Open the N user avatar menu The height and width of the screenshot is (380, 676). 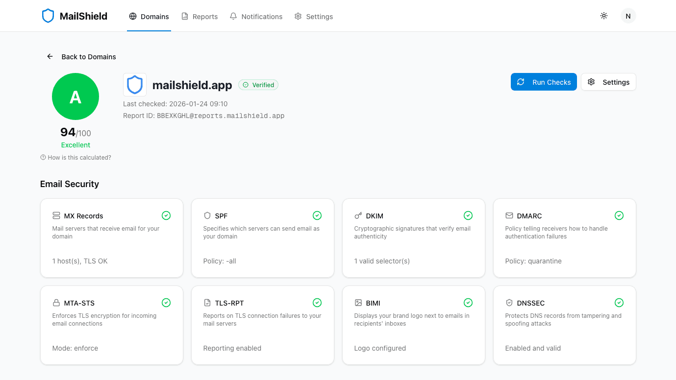pyautogui.click(x=628, y=16)
